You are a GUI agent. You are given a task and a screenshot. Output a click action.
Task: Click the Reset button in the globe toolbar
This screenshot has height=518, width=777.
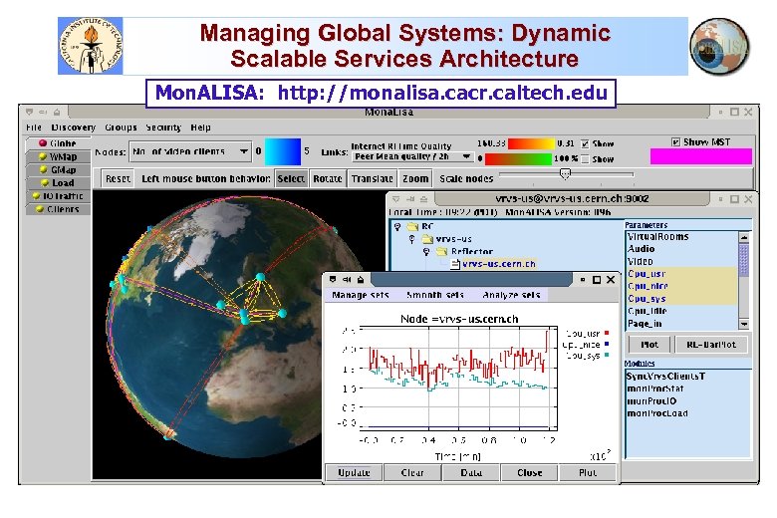tap(118, 179)
